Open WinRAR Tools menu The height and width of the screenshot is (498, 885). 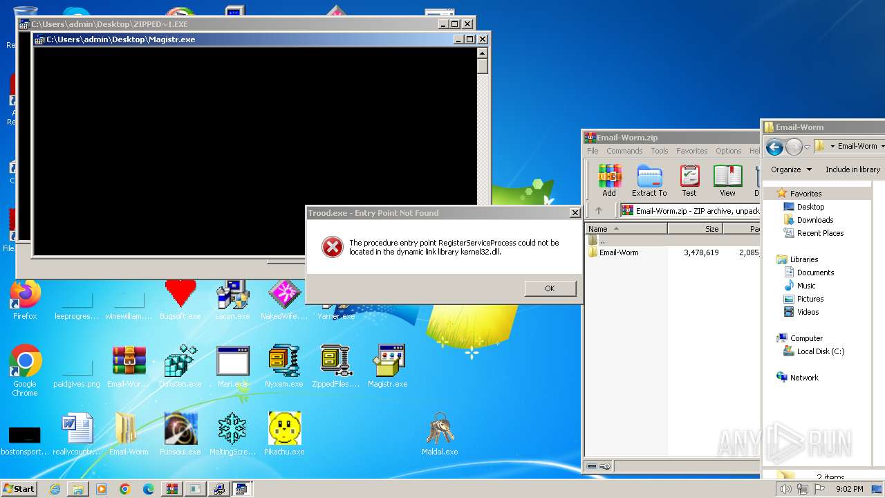click(660, 151)
